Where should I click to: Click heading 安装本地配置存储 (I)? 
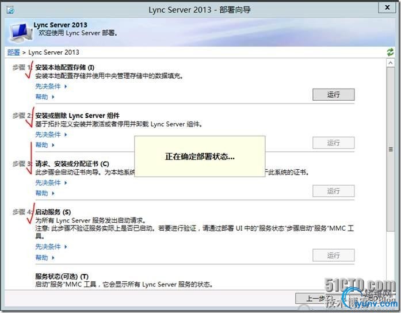(x=64, y=67)
